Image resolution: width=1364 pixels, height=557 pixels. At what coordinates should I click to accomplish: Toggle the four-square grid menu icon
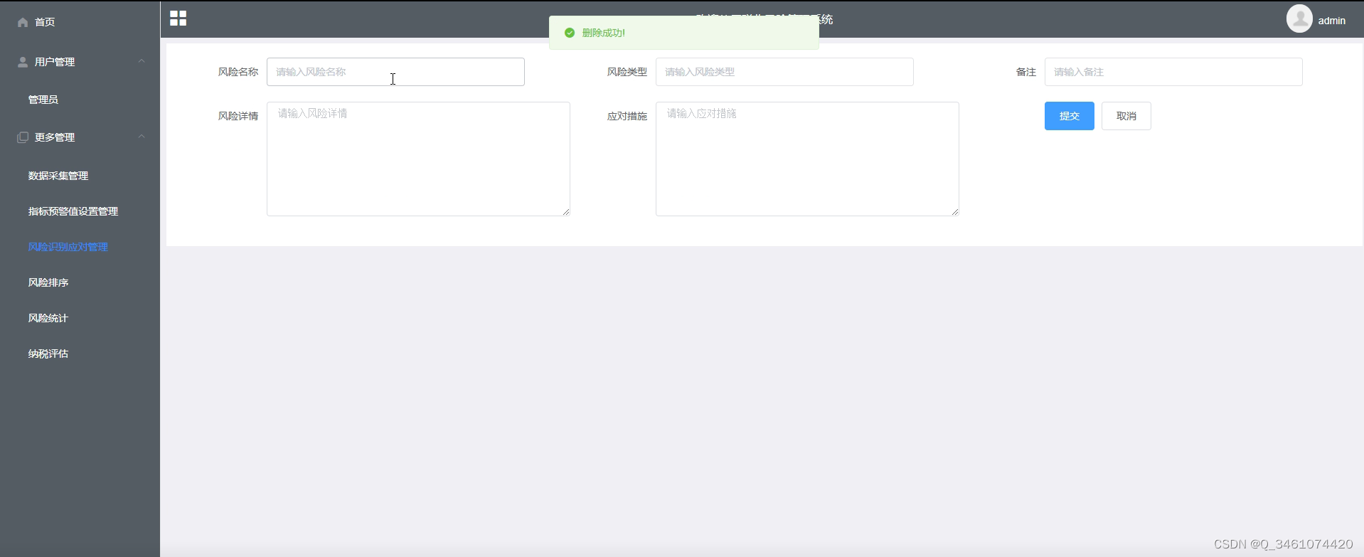click(x=179, y=18)
